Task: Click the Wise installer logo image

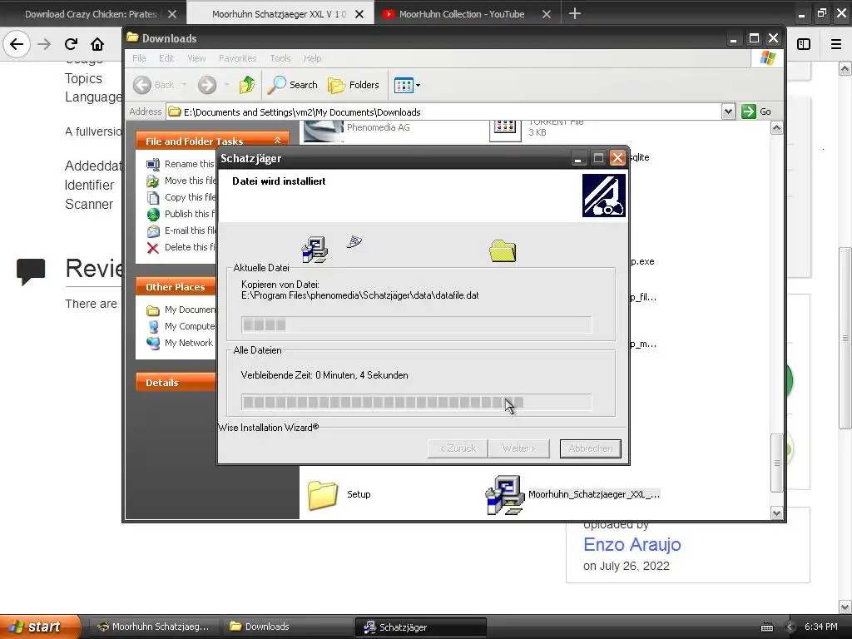Action: click(x=604, y=196)
